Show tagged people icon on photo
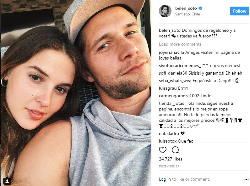The width and height of the screenshot is (250, 186). [7, 181]
